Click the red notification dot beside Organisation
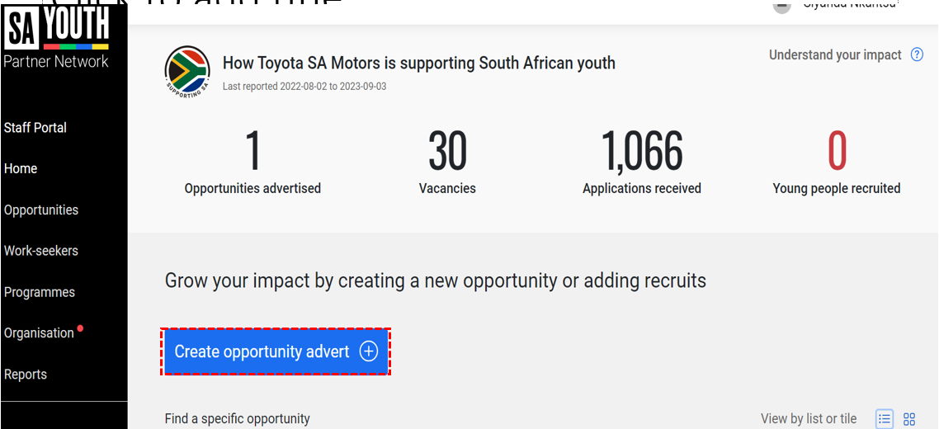Viewport: 939px width, 429px height. 80,328
